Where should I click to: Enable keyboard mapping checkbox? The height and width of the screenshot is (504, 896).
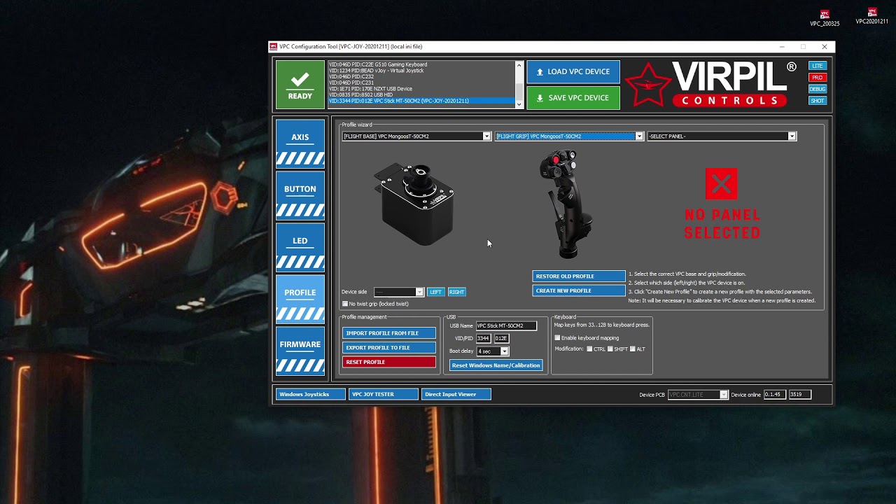point(558,338)
